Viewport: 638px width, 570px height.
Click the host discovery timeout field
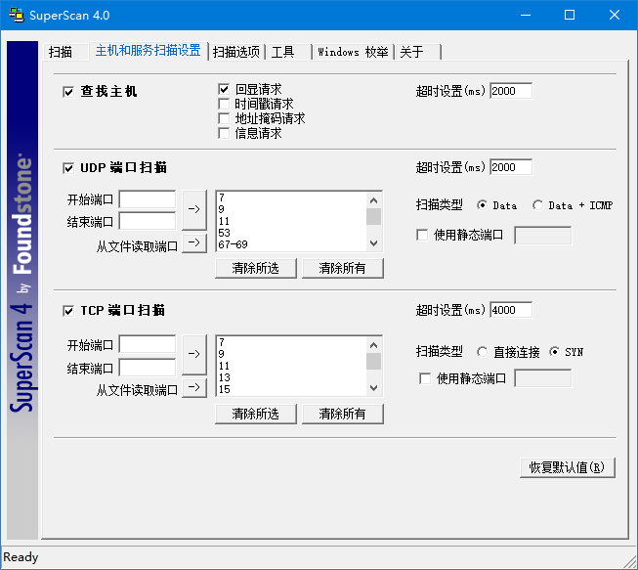[511, 91]
